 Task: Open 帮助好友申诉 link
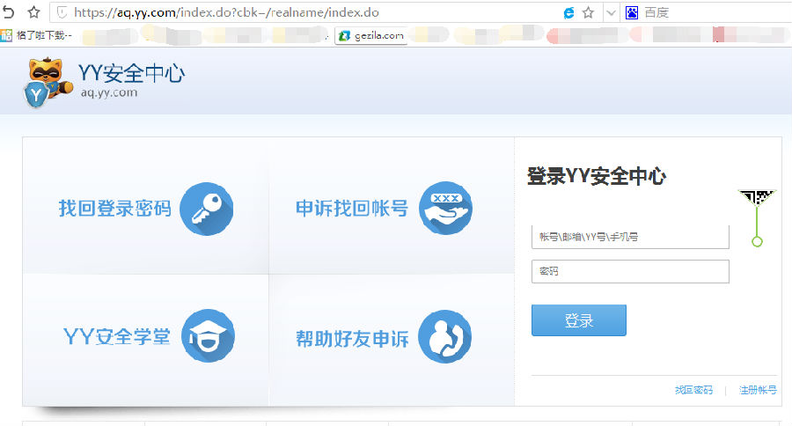click(353, 339)
